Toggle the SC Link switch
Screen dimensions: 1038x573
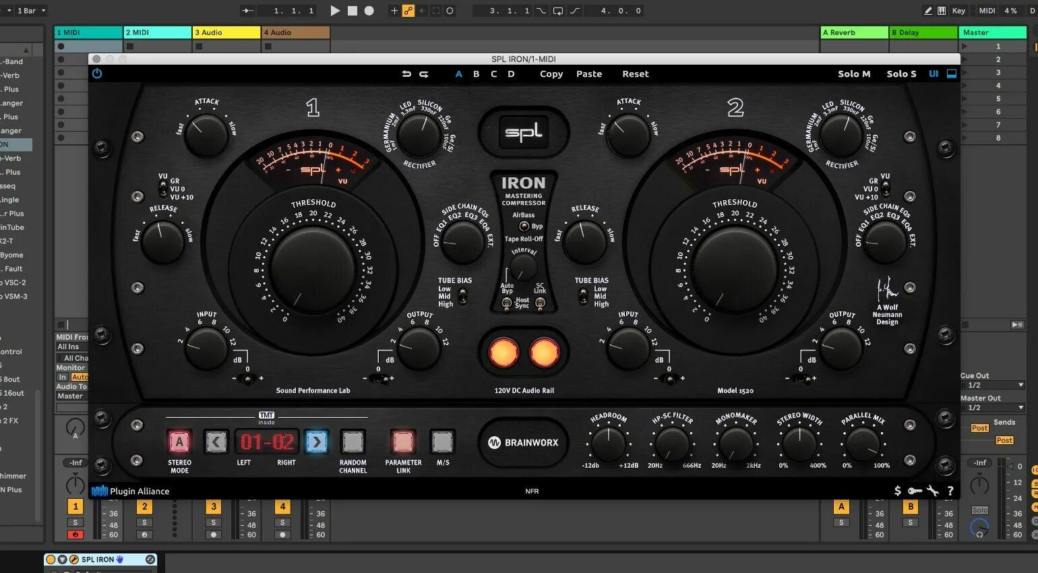(x=540, y=303)
